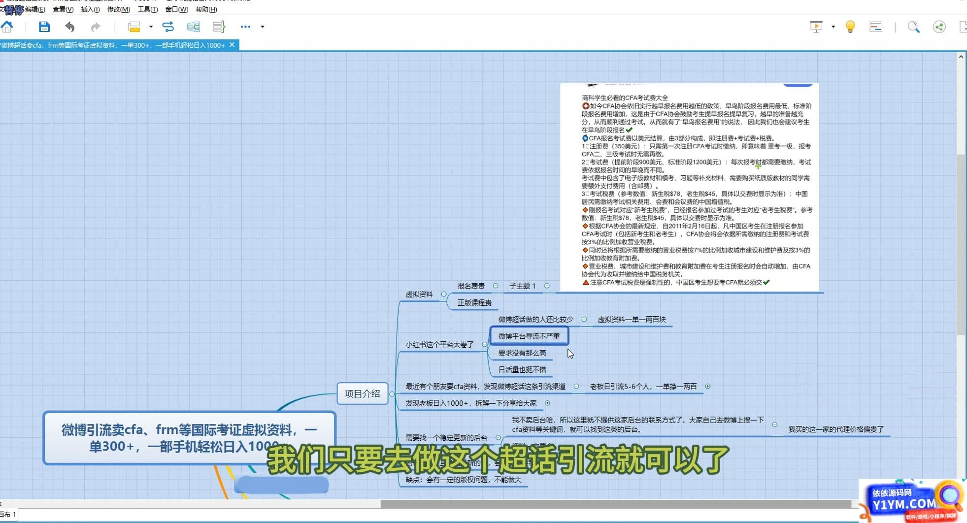Viewport: 967px width, 523px height.
Task: Select the 缺点：会有一定的版权问题 topic
Action: click(464, 480)
